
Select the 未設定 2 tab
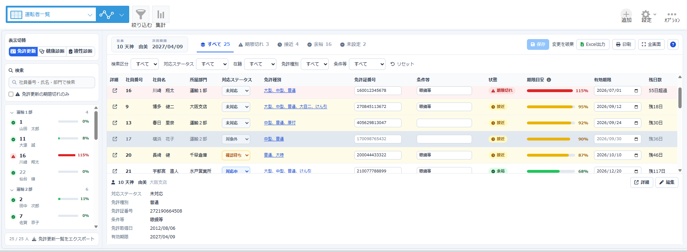353,44
